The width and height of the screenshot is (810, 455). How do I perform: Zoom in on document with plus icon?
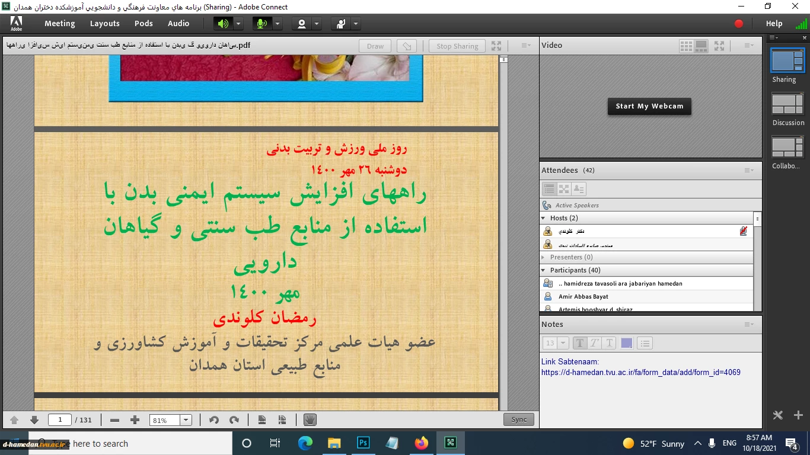(x=135, y=420)
